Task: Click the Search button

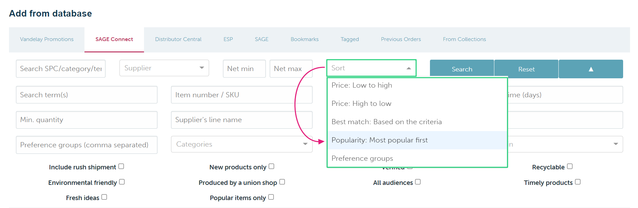Action: point(462,69)
